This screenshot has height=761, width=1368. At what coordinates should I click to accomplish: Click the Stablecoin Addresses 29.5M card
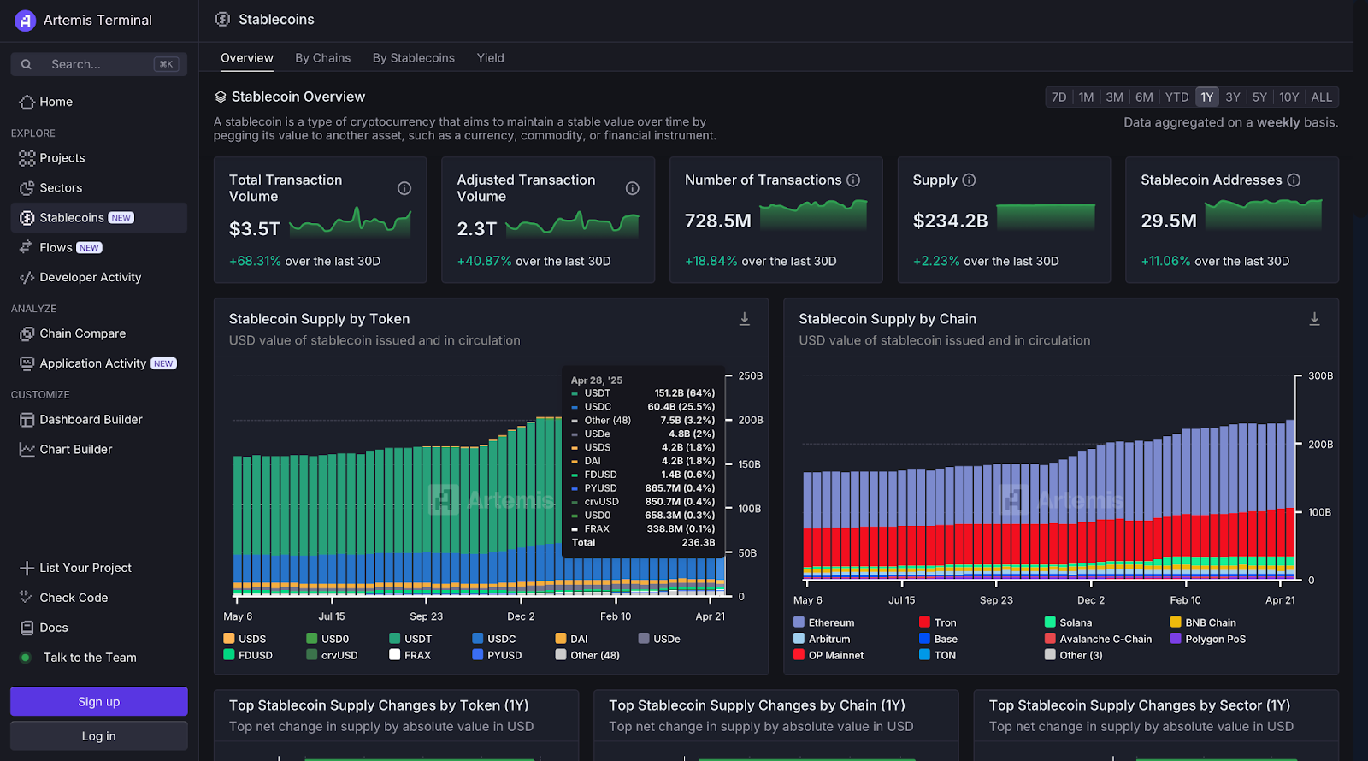tap(1232, 220)
